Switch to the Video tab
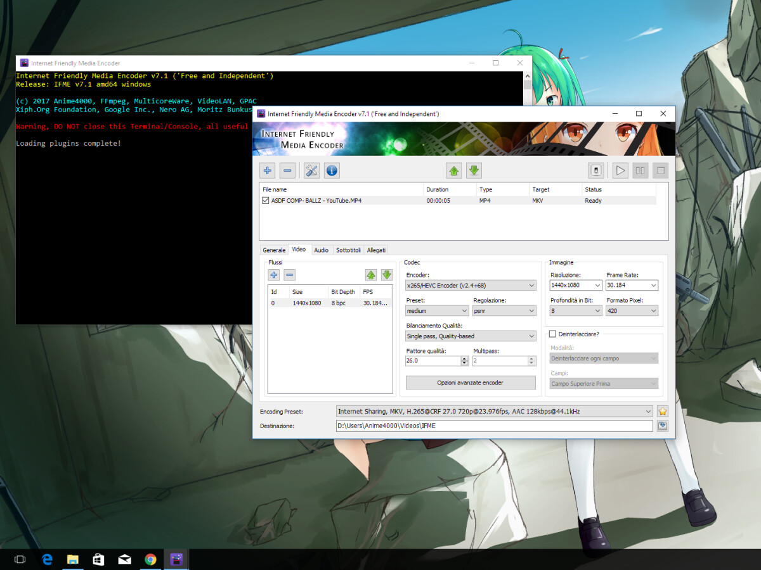Screen dimensions: 761x570 coord(299,250)
